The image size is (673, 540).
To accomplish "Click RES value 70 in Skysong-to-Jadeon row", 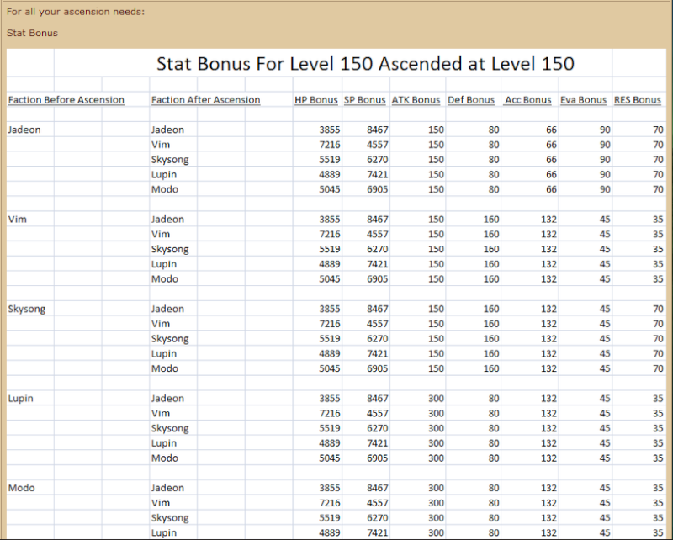I will [x=658, y=309].
